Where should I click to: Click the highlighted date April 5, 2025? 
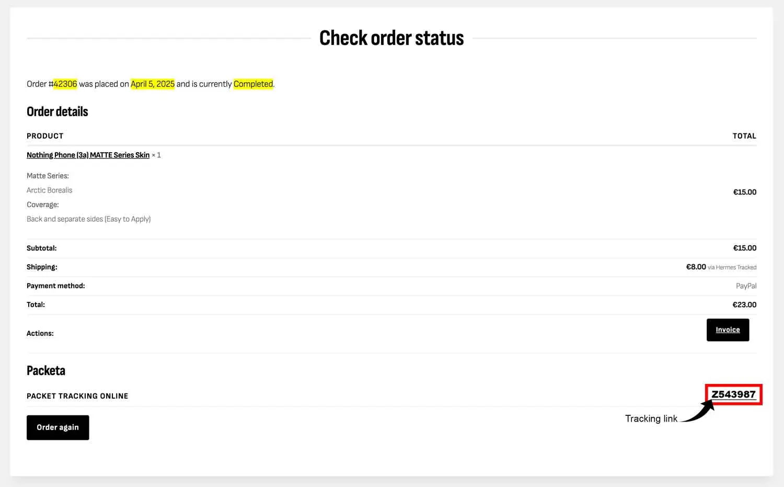153,84
